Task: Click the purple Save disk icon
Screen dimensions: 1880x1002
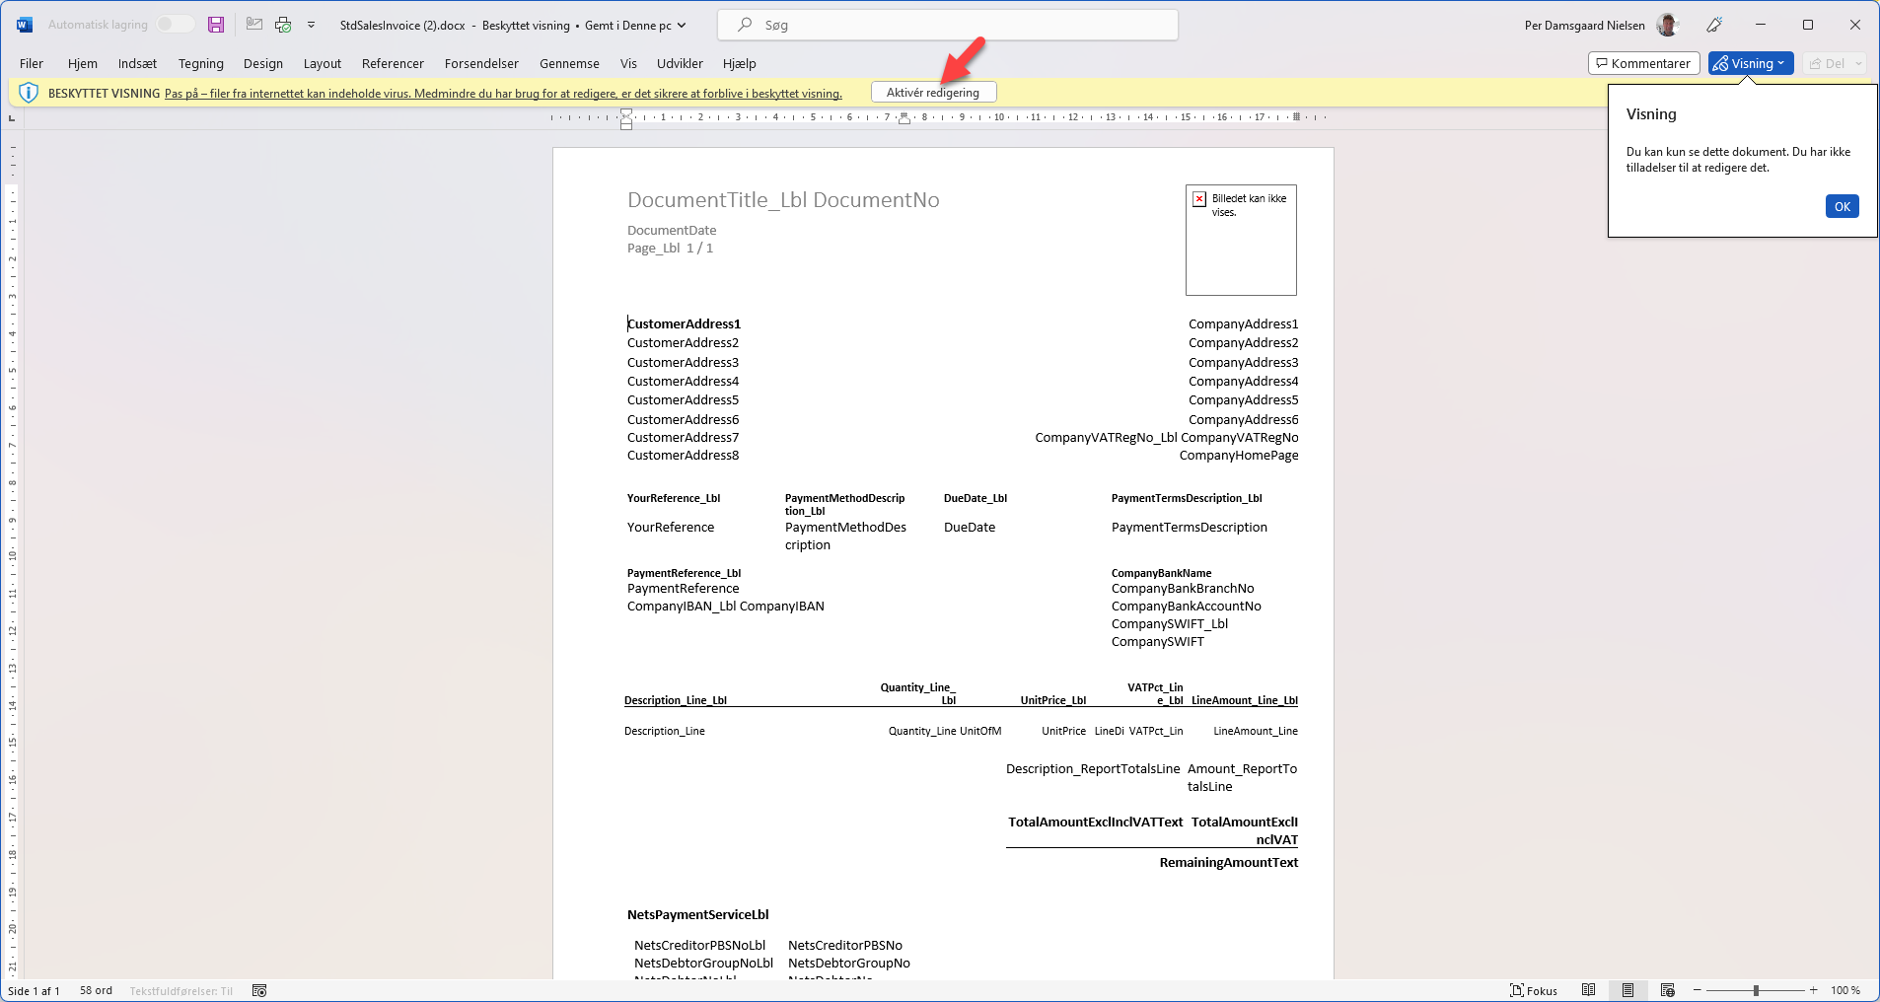Action: point(216,25)
